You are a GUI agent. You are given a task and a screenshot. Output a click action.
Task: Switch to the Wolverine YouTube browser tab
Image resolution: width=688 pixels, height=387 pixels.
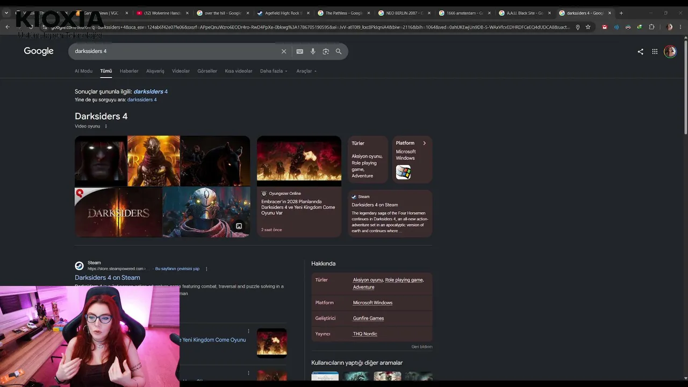pos(162,13)
